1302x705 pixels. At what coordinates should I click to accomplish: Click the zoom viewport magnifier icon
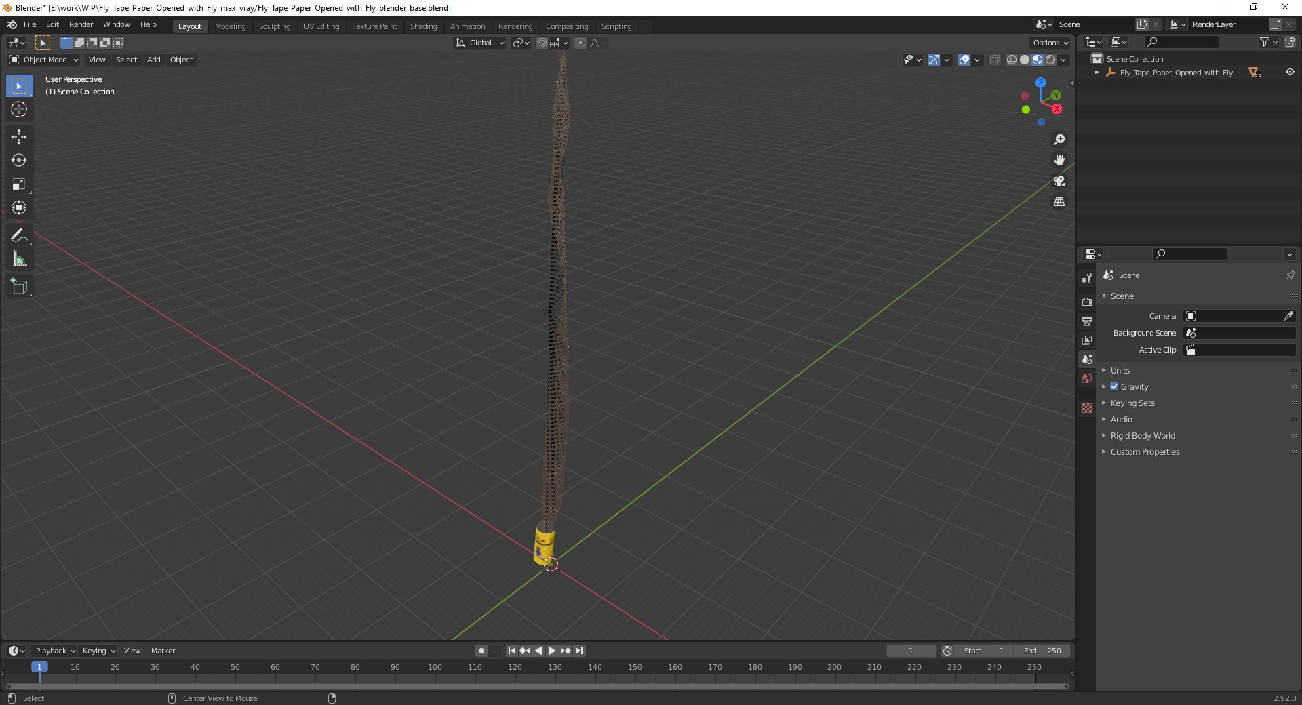(x=1059, y=140)
